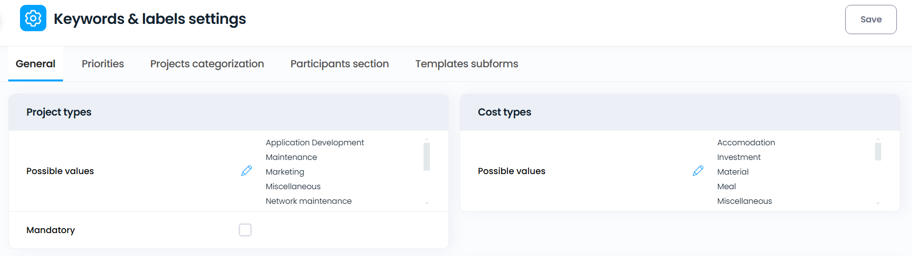Edit Project types possible values
Screen dimensions: 912x256
tap(246, 171)
